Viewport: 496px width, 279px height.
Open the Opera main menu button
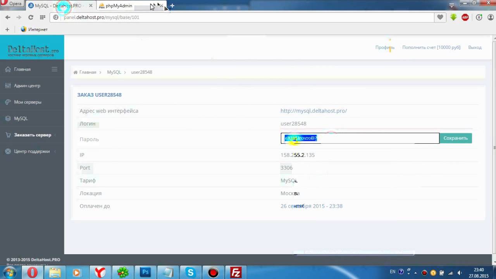point(12,4)
